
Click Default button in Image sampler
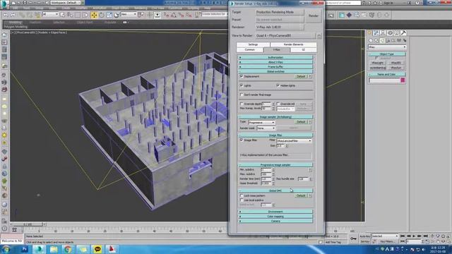pyautogui.click(x=301, y=122)
